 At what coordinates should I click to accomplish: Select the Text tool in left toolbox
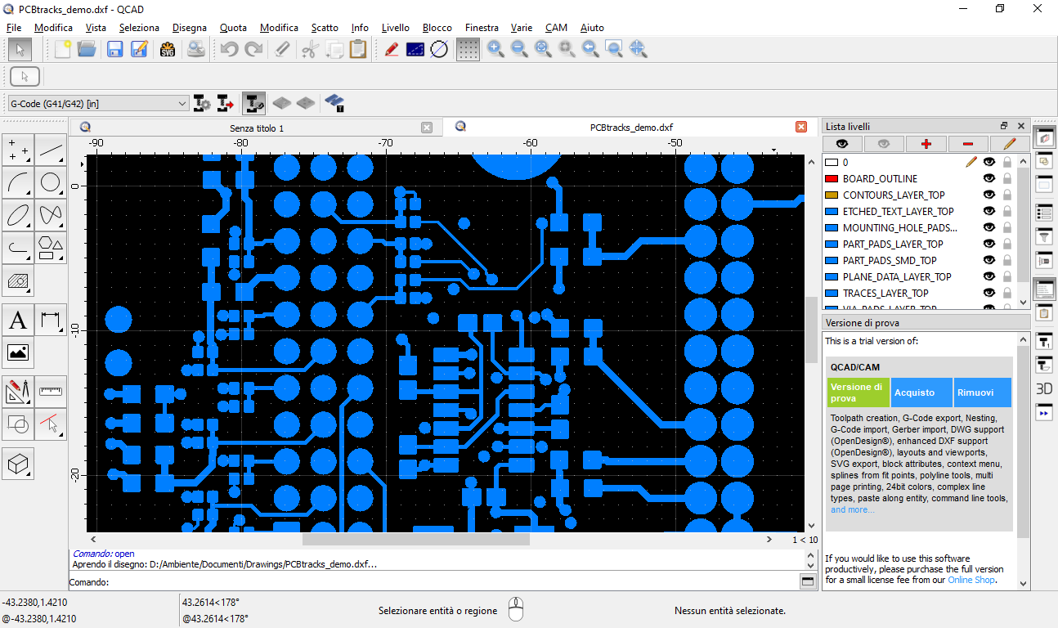click(x=18, y=321)
